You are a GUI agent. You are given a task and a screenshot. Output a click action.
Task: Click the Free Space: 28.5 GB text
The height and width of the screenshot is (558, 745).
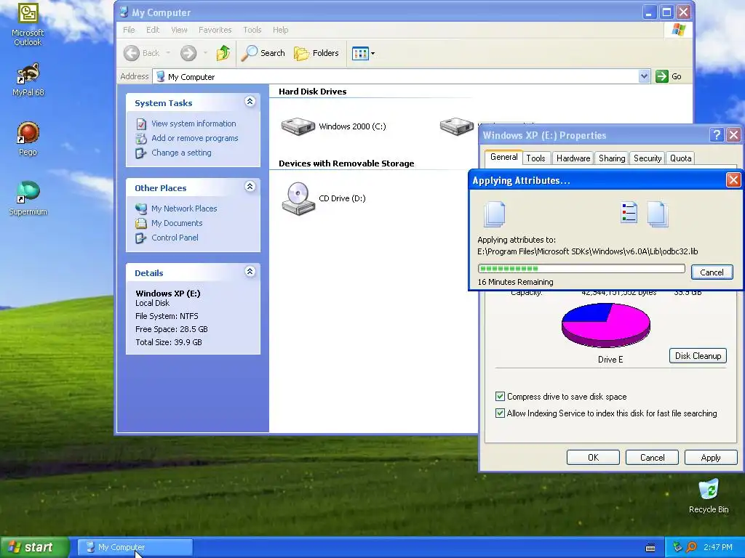[x=171, y=329]
